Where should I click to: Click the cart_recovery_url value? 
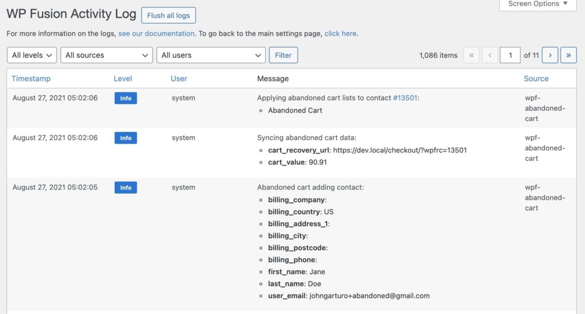point(400,150)
